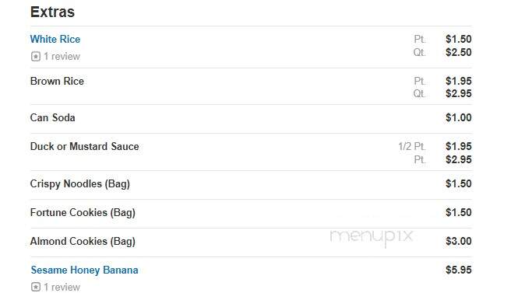The width and height of the screenshot is (511, 300).
Task: Select the Can Soda menu item
Action: pos(52,117)
